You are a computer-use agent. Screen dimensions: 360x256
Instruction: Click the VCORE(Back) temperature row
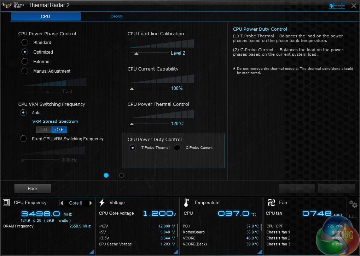pos(221,244)
